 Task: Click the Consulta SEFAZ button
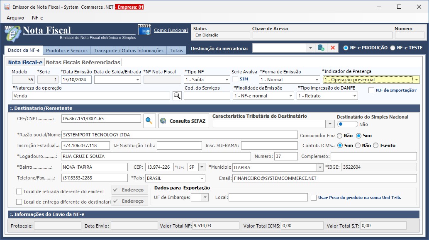click(183, 121)
